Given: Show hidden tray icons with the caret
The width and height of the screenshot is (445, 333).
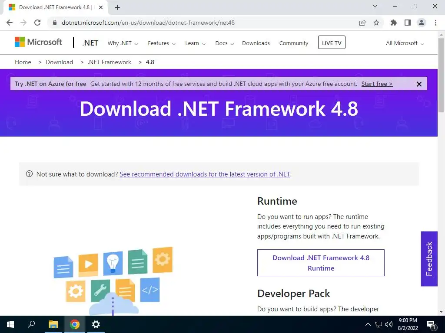Looking at the screenshot, I should click(x=368, y=324).
